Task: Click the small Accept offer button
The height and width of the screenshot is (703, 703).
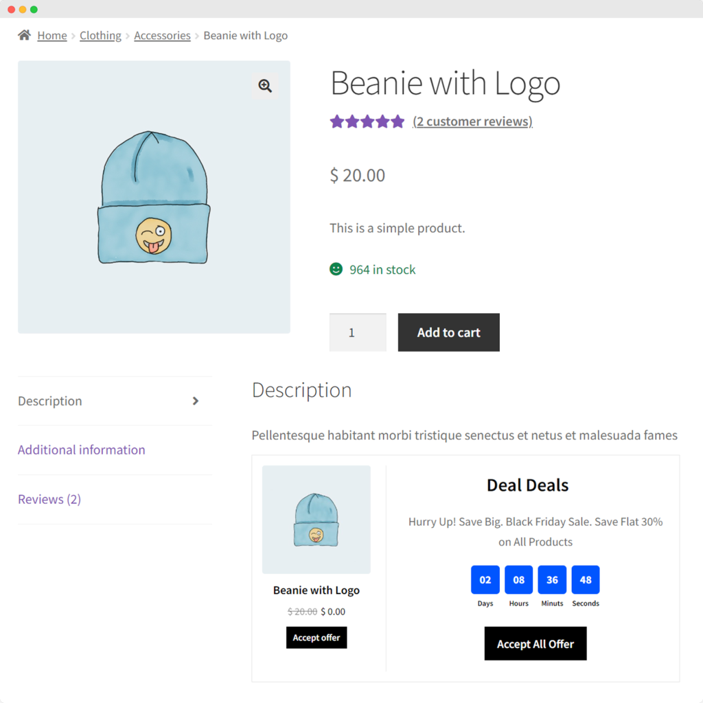Action: [316, 637]
